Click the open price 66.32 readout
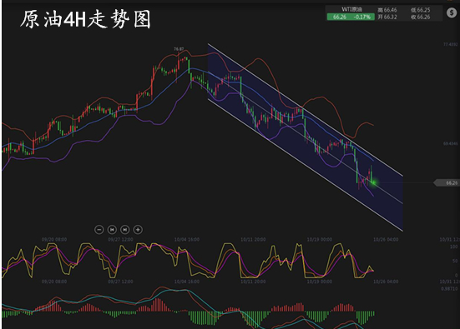 pos(387,17)
